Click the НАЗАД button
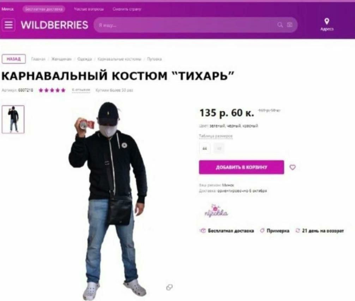 [13, 59]
